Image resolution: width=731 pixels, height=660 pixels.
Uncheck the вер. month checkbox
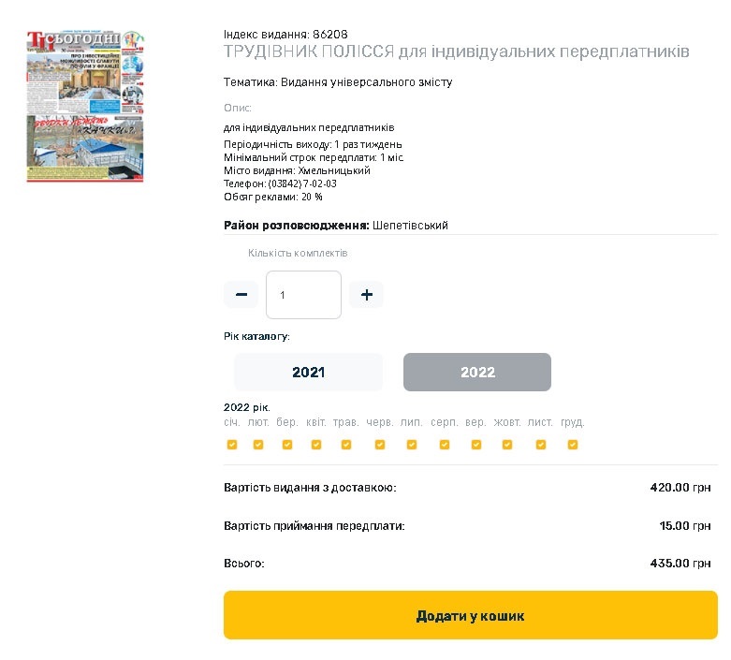[476, 445]
